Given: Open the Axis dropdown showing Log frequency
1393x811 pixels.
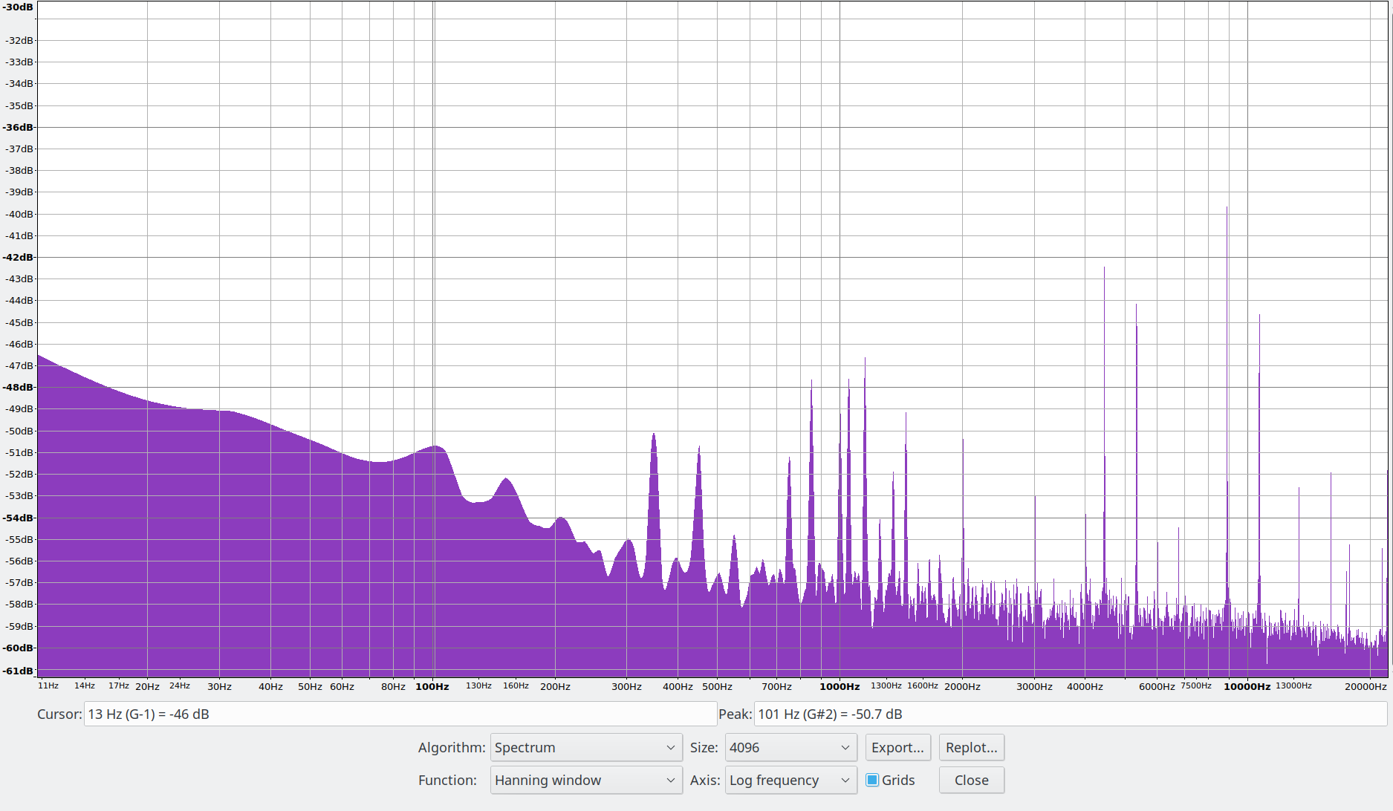Looking at the screenshot, I should point(790,780).
